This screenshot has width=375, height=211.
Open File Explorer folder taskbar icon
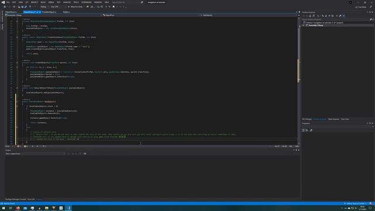click(x=47, y=208)
